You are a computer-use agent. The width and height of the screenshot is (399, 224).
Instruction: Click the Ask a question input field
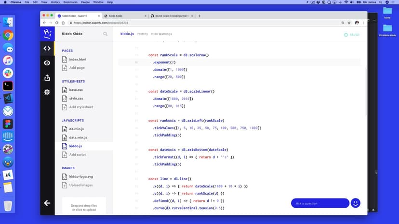pos(319,203)
